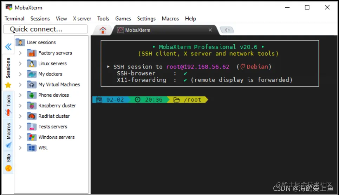Click the User sessions folder icon
This screenshot has height=195, width=339.
tap(20, 43)
